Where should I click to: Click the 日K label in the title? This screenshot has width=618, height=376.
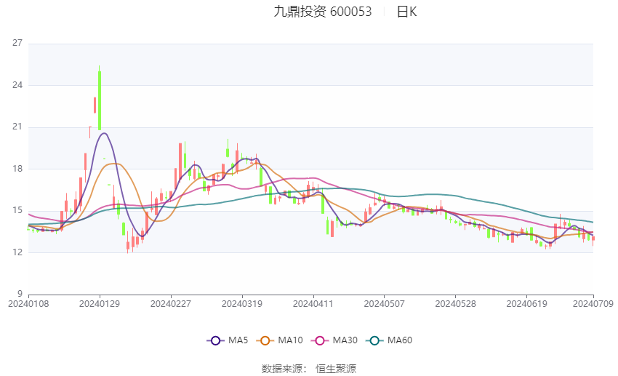point(406,12)
